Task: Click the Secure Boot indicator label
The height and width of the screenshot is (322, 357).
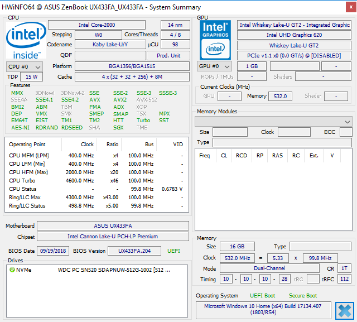Action: coord(303,295)
